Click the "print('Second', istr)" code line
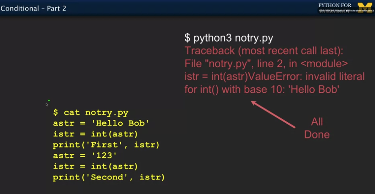This screenshot has height=194, width=375. 109,177
